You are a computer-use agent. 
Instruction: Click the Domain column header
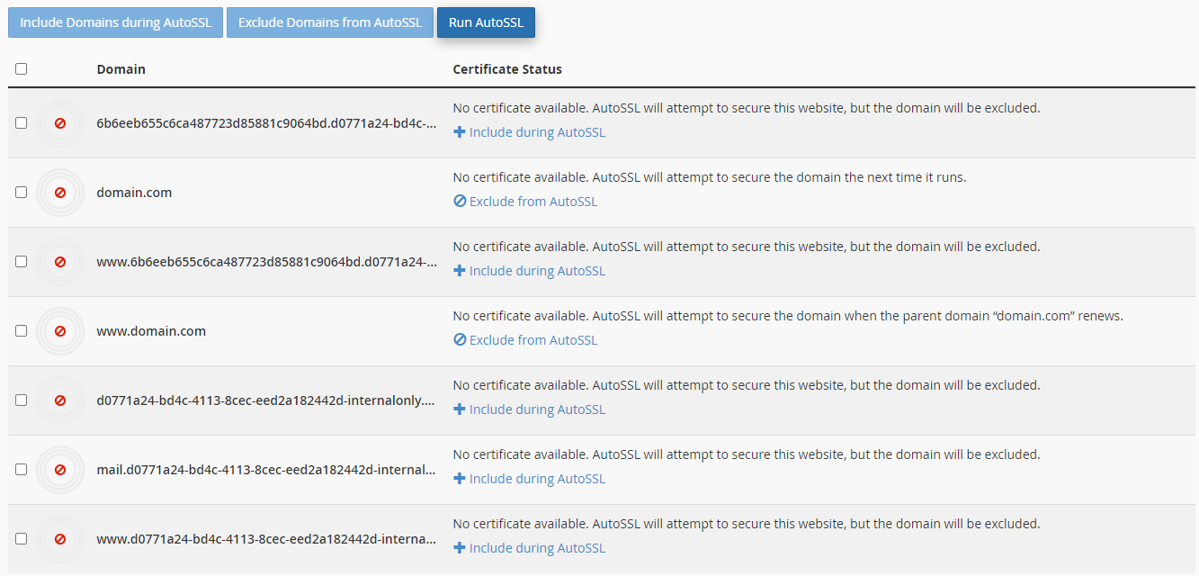click(x=121, y=68)
